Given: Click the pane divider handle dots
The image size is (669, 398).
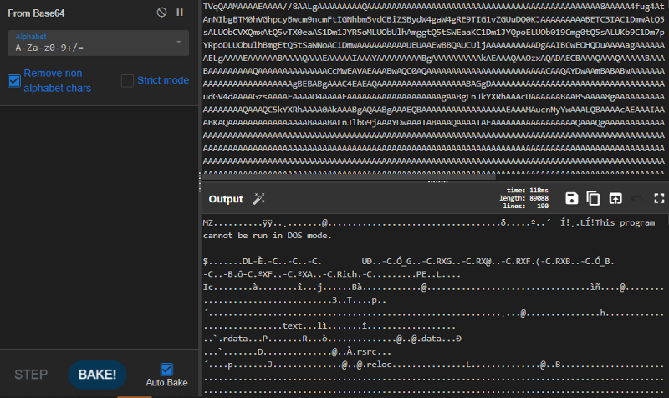Looking at the screenshot, I should 437,181.
